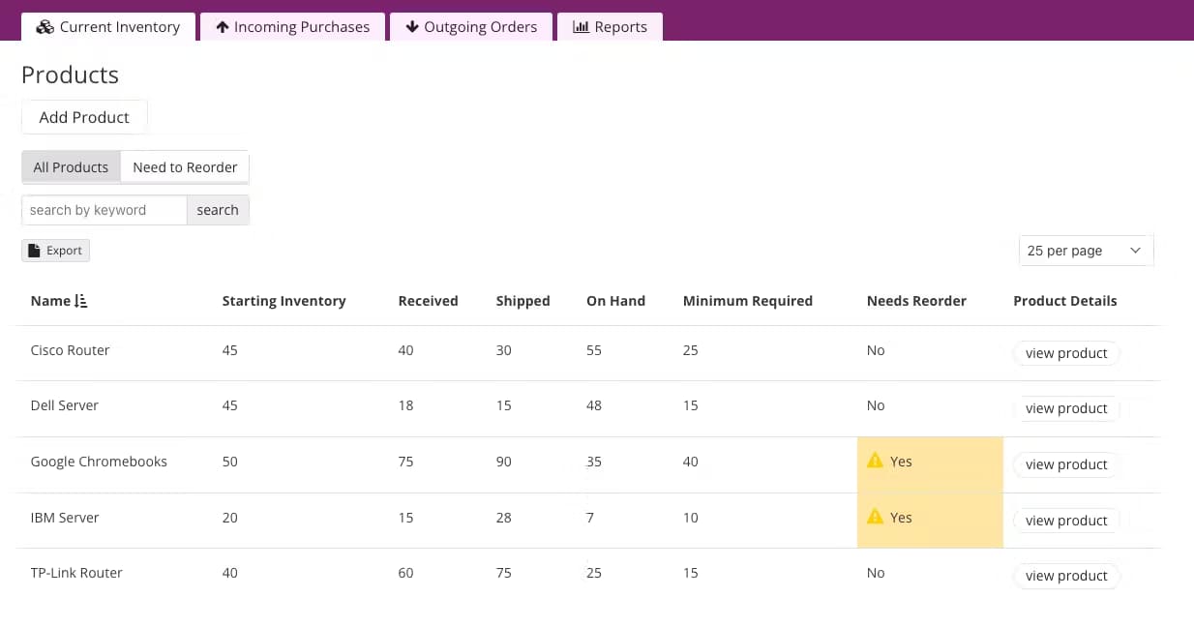Click the bar chart icon on Reports tab
Image resolution: width=1194 pixels, height=627 pixels.
(x=581, y=27)
